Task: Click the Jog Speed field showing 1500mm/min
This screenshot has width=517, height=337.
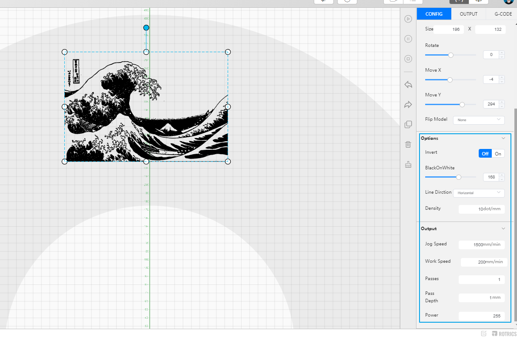Action: 481,244
